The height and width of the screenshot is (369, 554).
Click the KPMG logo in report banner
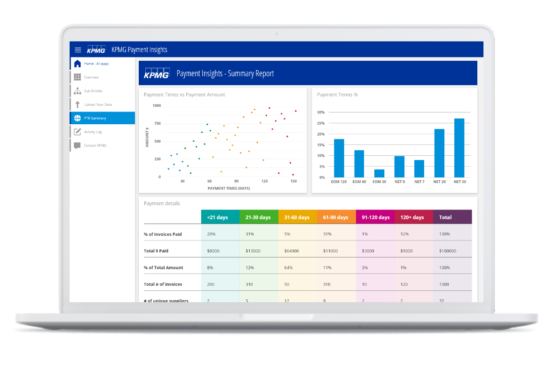click(157, 73)
